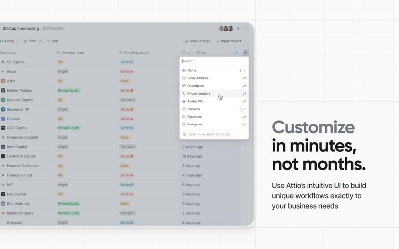Open Bessemer VP company row
This screenshot has width=399, height=249.
pos(18,109)
